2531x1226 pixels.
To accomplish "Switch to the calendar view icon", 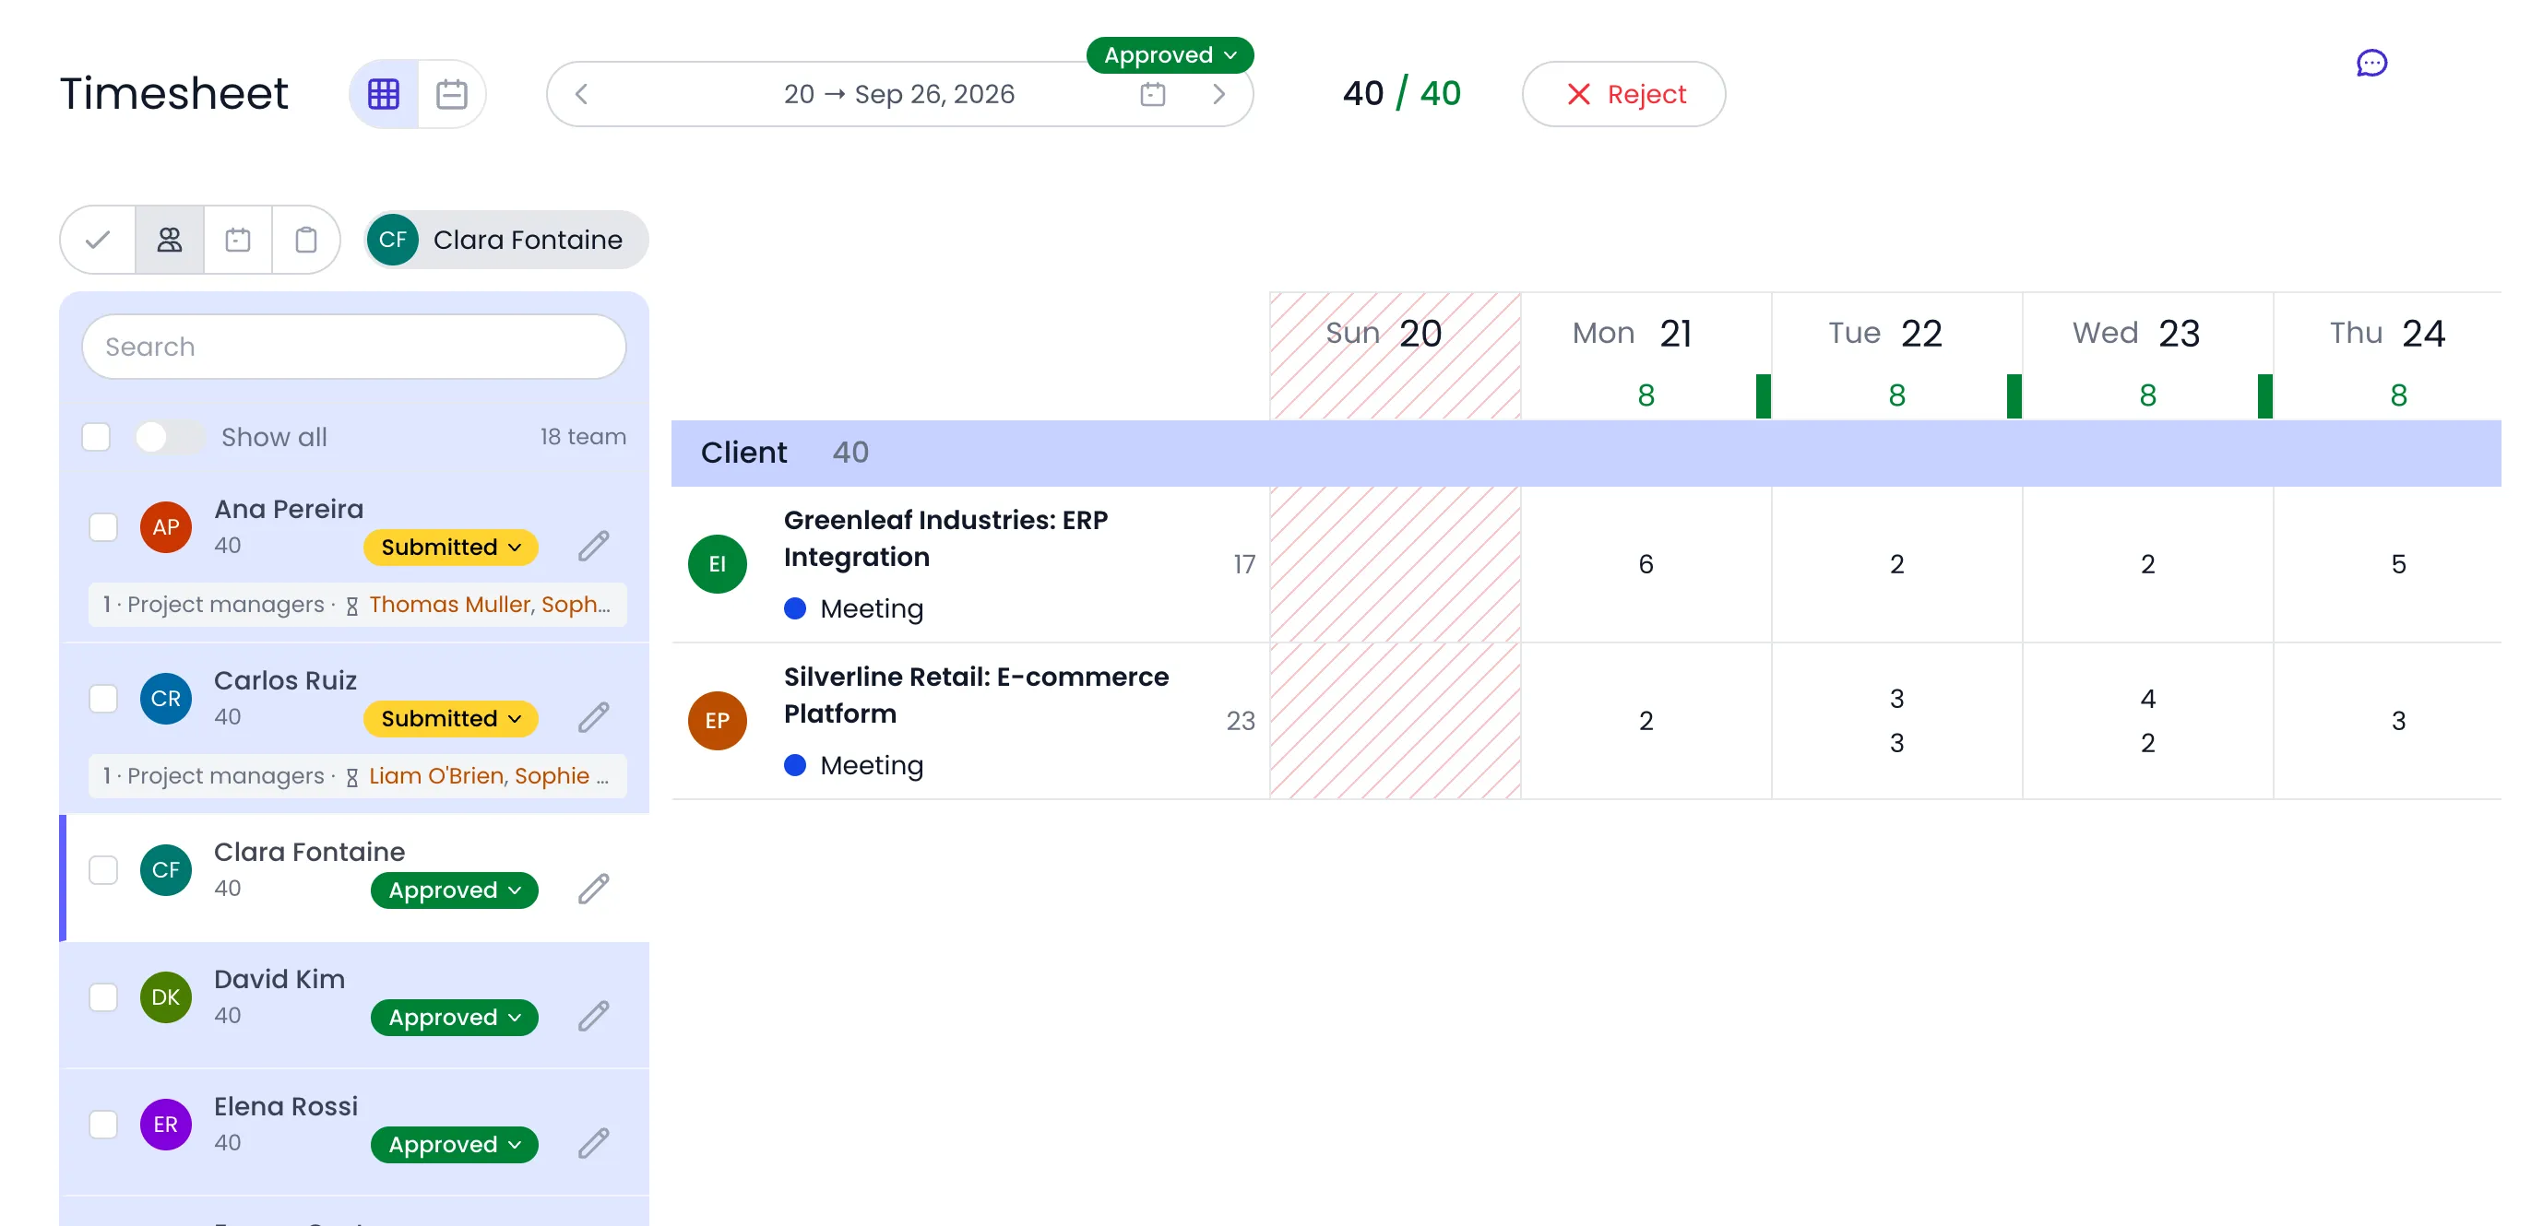I will [452, 94].
